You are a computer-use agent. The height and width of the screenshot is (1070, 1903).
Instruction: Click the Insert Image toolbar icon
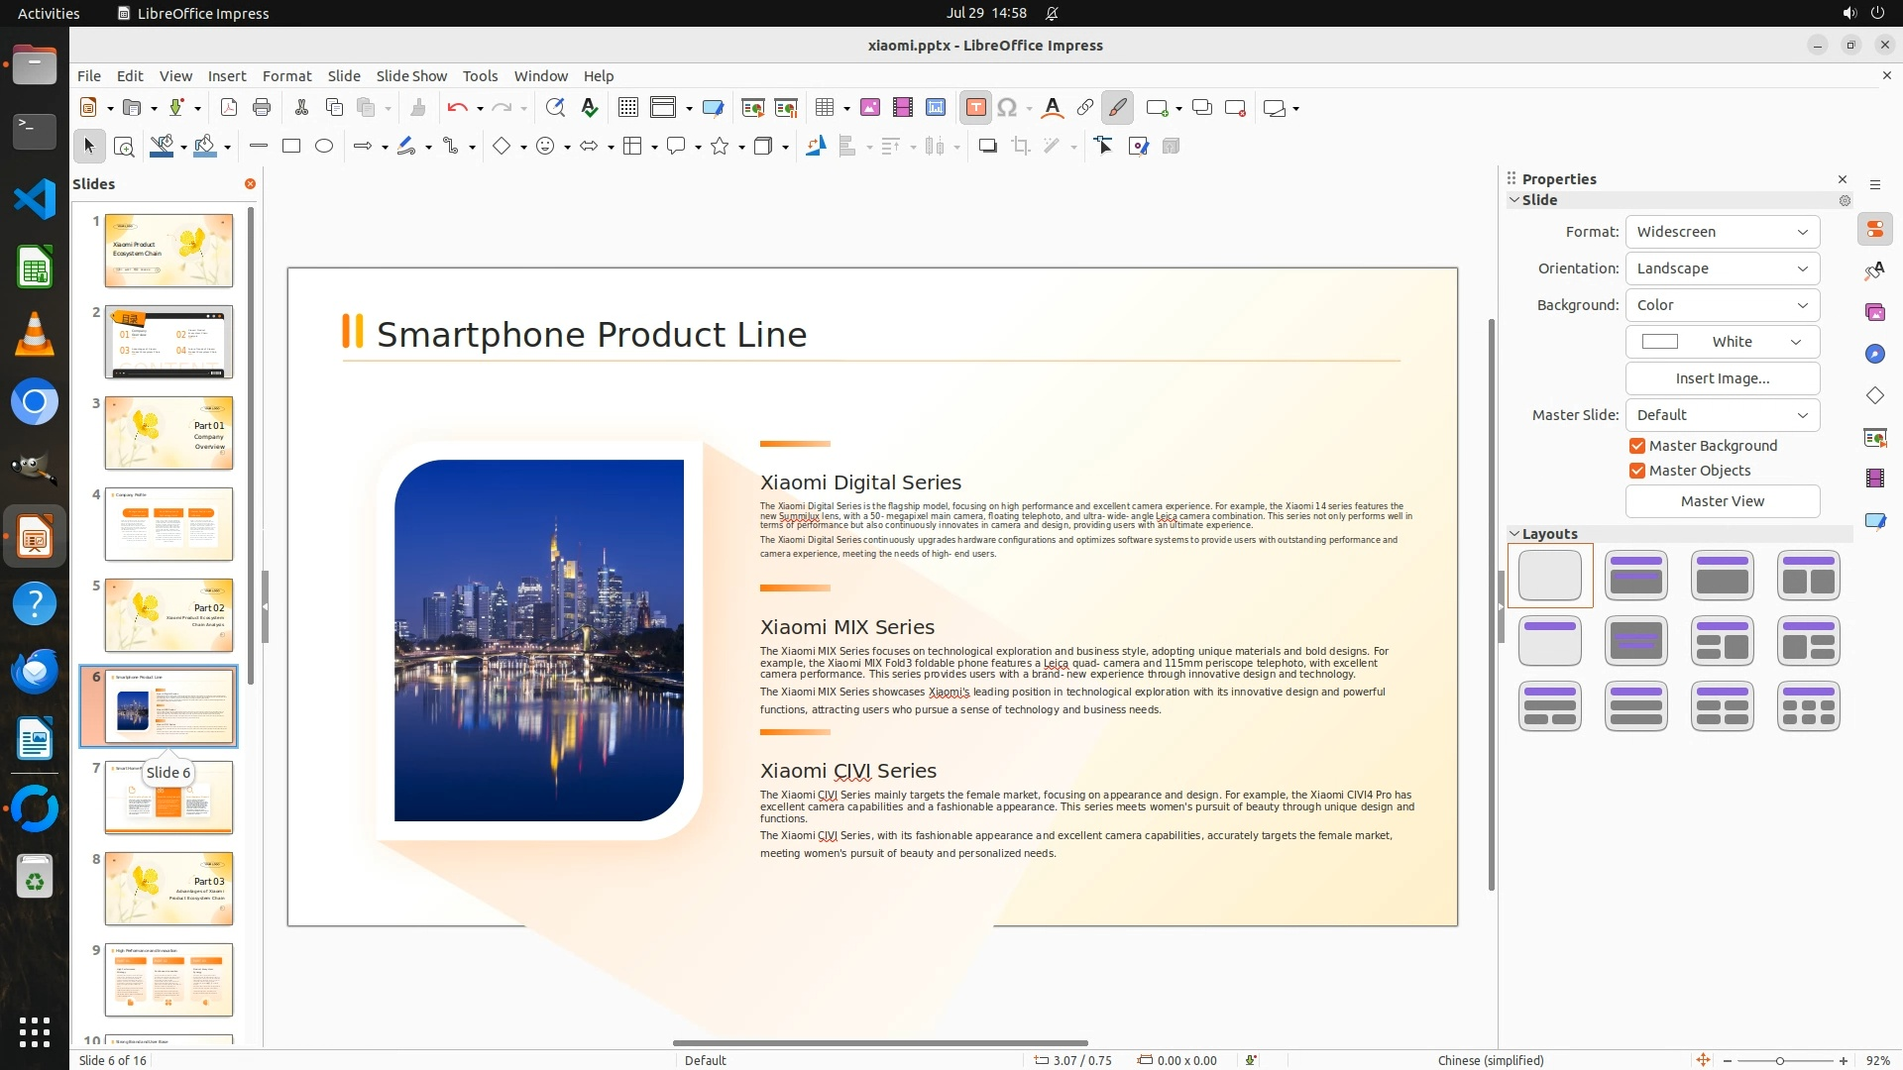(870, 108)
